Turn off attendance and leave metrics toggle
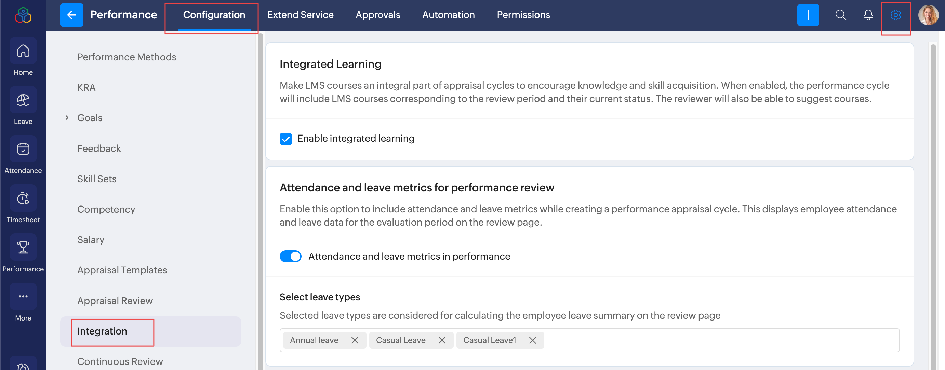The width and height of the screenshot is (945, 370). click(291, 256)
